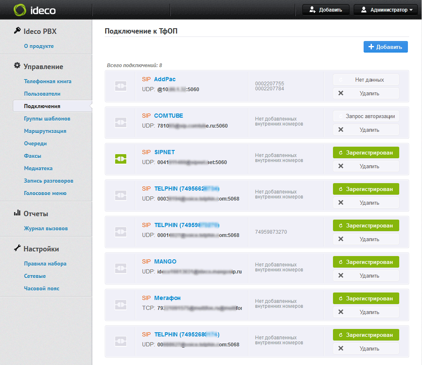
Task: Open Правила набора settings
Action: (x=45, y=263)
